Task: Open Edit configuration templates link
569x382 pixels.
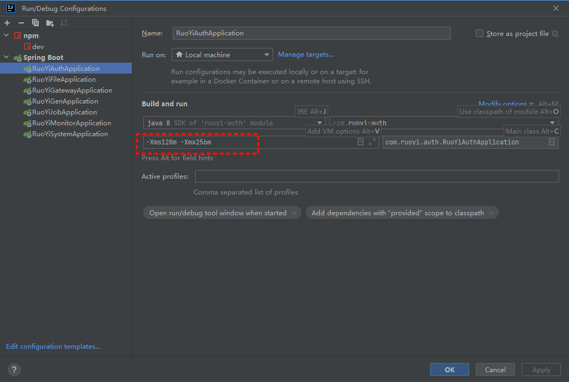Action: pos(53,347)
